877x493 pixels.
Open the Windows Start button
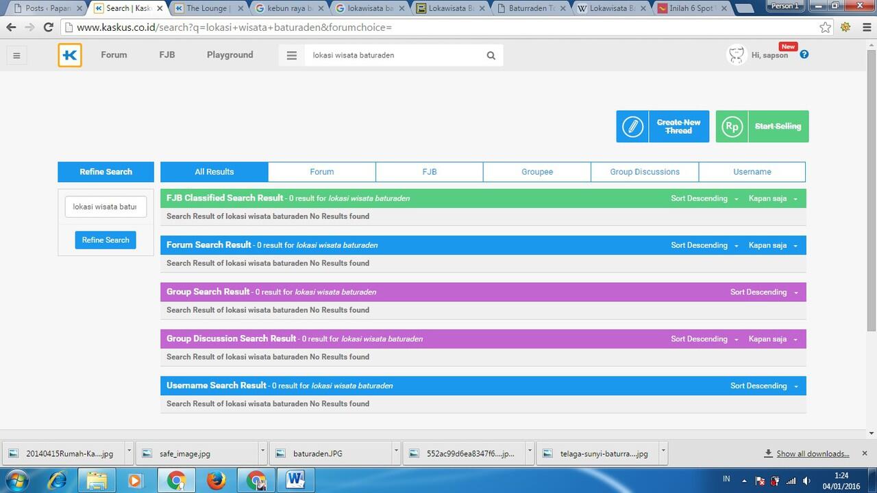tap(16, 481)
